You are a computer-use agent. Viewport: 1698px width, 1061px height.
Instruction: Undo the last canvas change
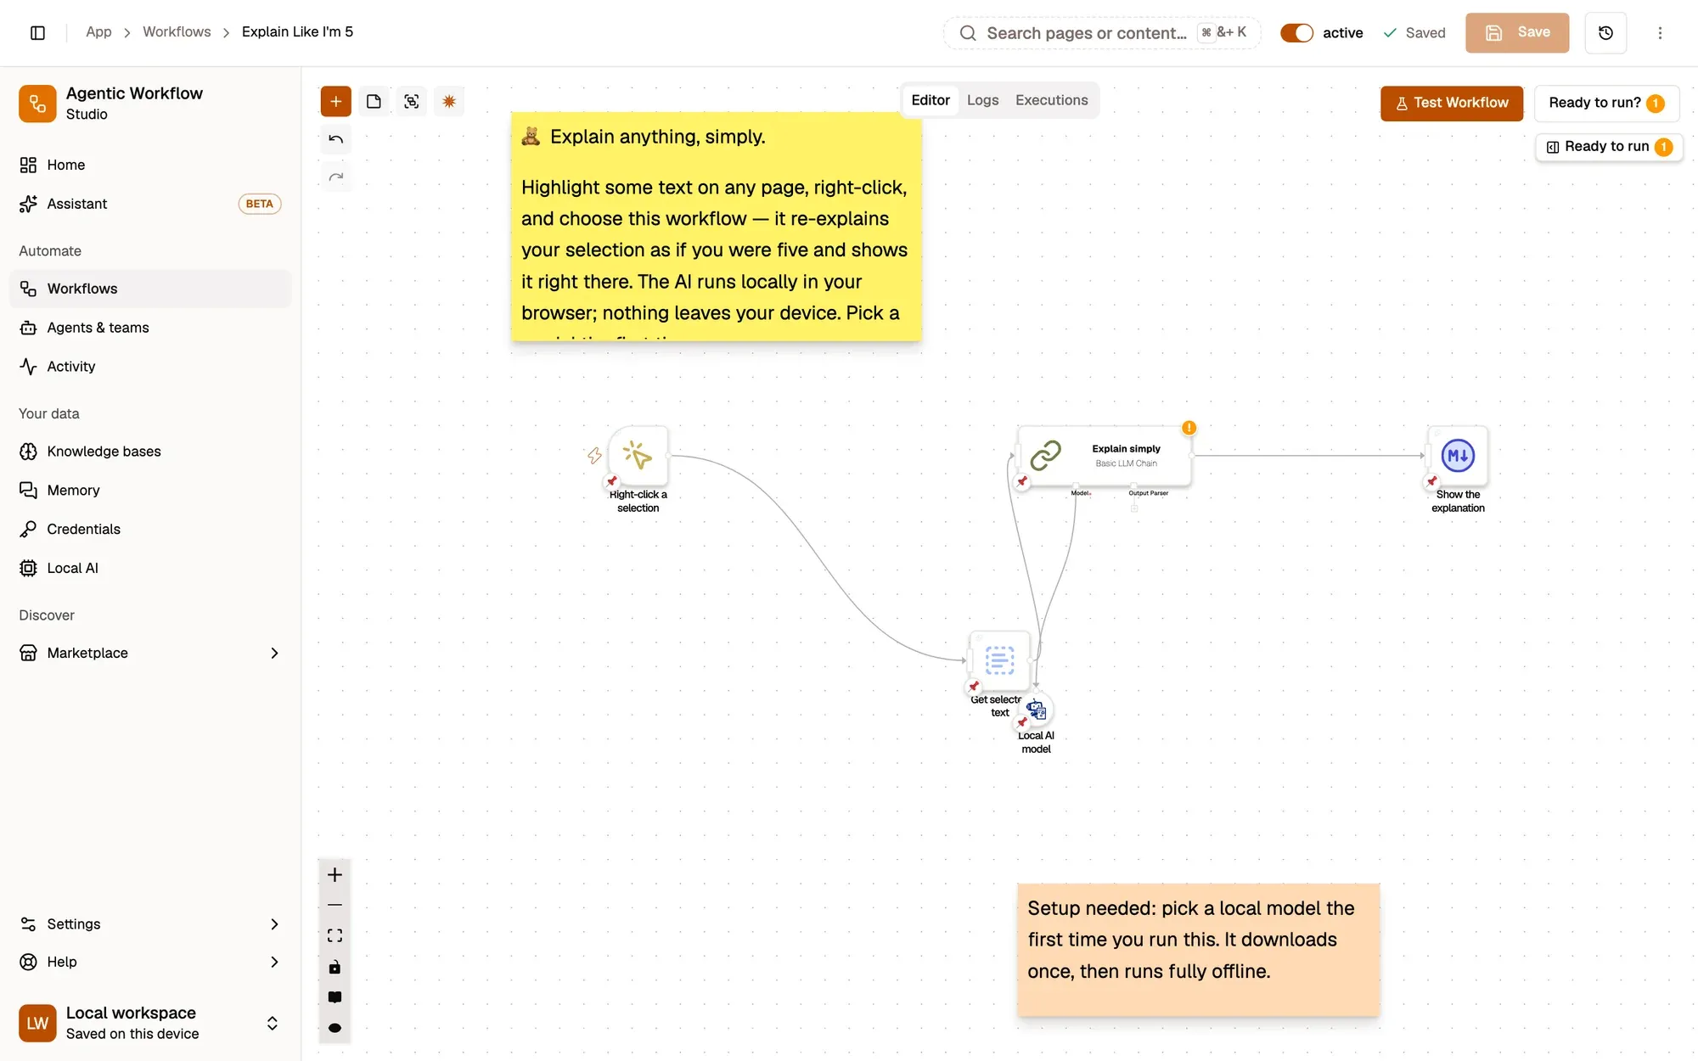pyautogui.click(x=336, y=139)
